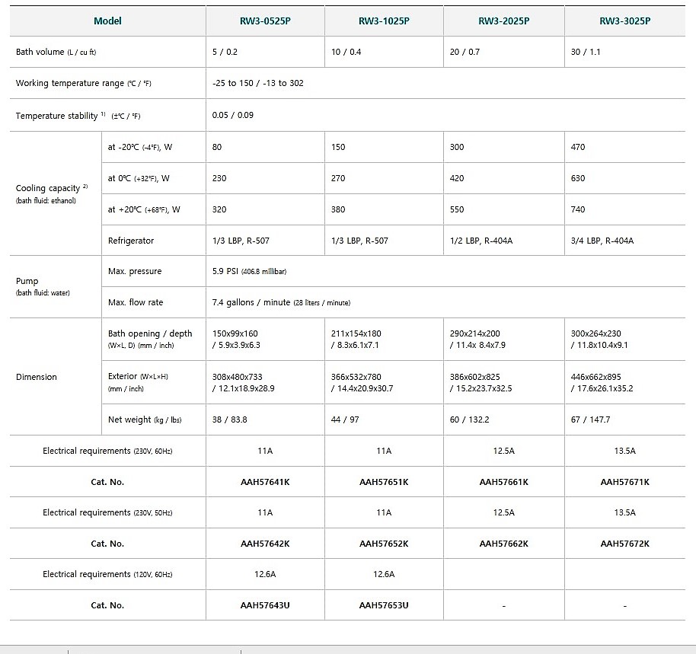The width and height of the screenshot is (696, 654).
Task: Click catalog number AAH57651K
Action: [x=384, y=482]
